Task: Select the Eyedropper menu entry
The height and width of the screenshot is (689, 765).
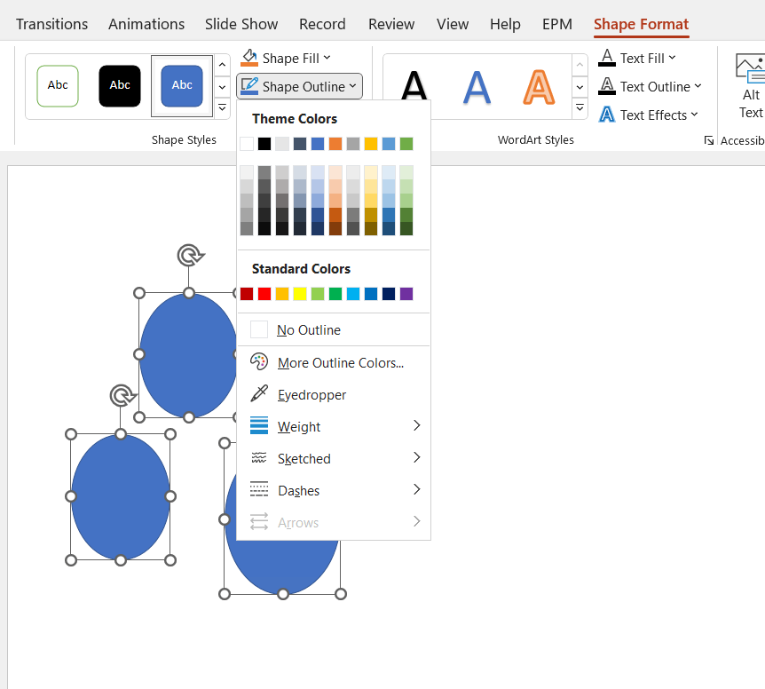Action: (x=333, y=394)
